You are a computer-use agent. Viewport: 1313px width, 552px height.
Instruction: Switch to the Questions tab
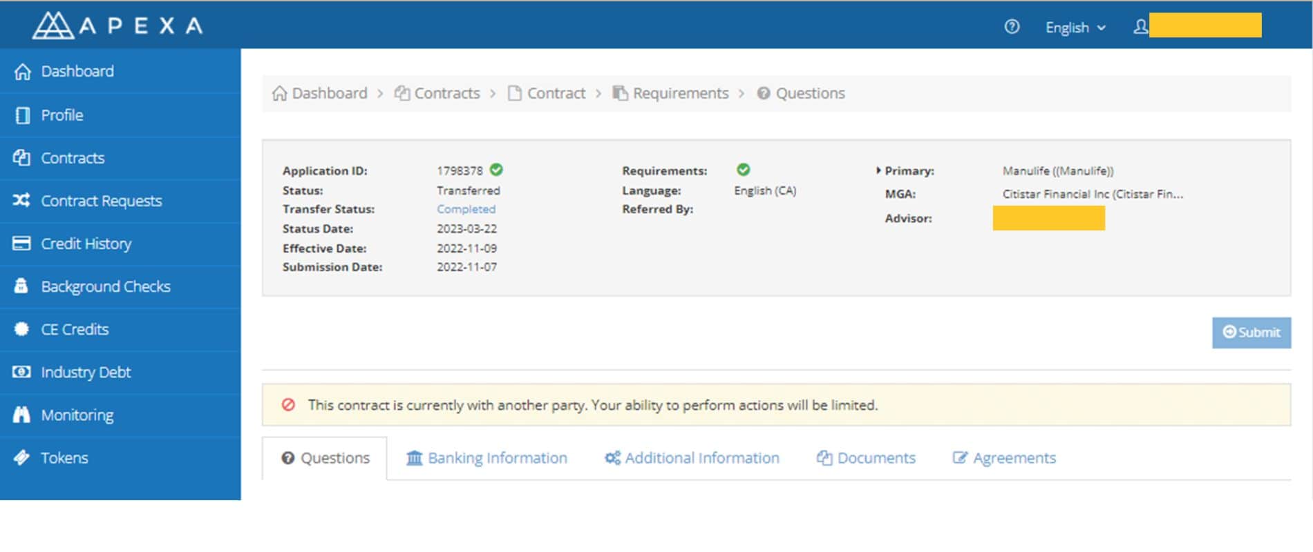325,458
